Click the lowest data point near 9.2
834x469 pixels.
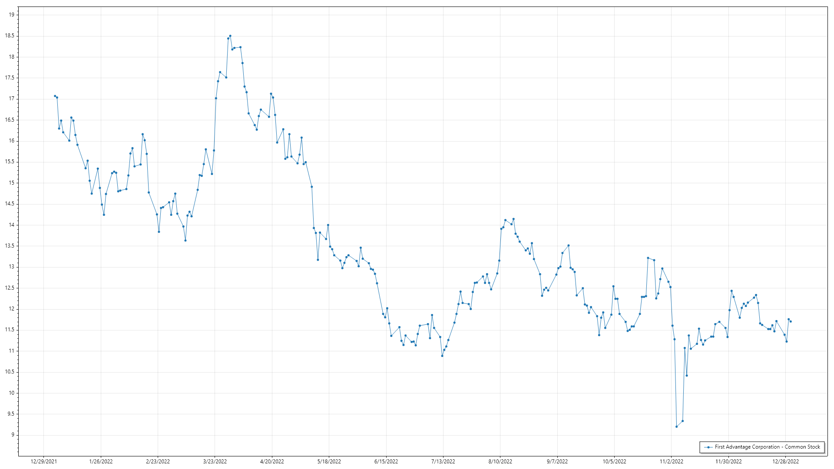coord(676,426)
